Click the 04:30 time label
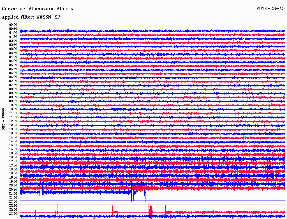 13,61
